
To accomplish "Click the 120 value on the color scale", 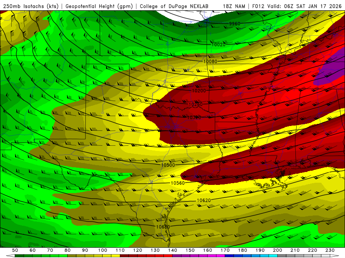I will 138,250.
